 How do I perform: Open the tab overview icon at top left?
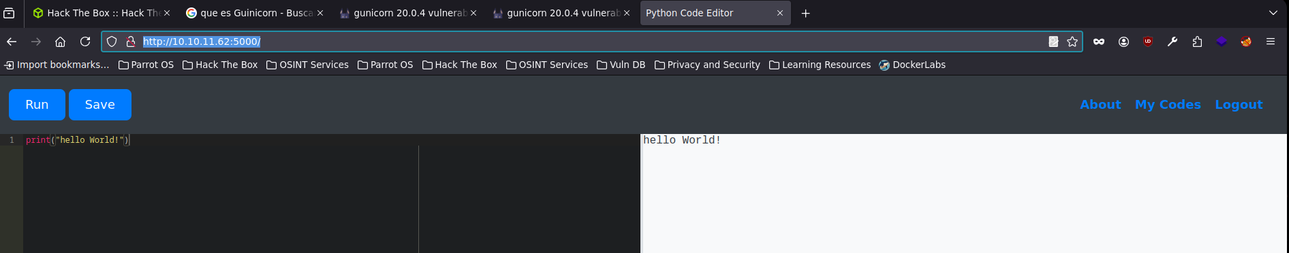tap(9, 13)
